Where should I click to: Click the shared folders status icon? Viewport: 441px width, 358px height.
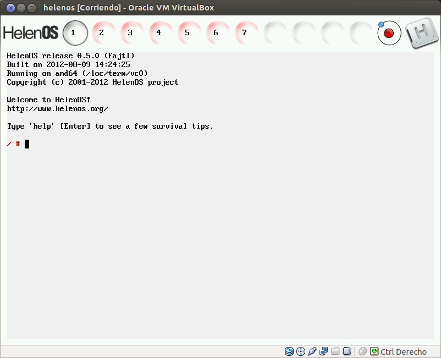tap(335, 351)
